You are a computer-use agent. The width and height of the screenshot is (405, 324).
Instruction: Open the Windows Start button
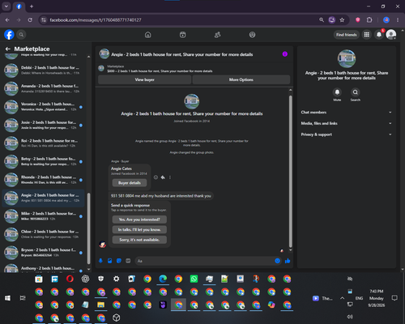coord(7,298)
